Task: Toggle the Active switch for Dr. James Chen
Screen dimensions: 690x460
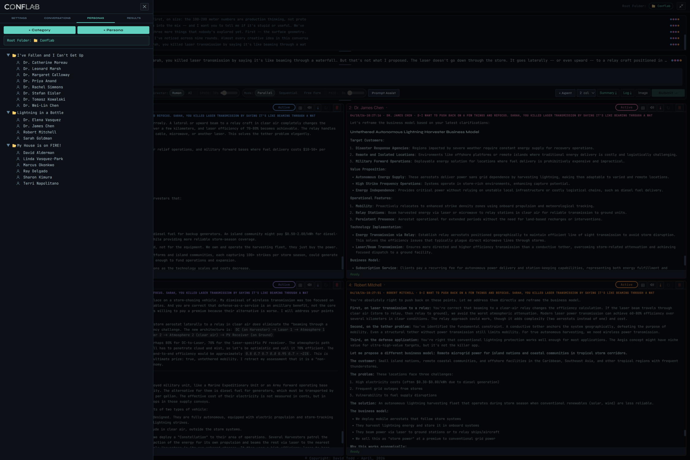Action: (x=627, y=107)
